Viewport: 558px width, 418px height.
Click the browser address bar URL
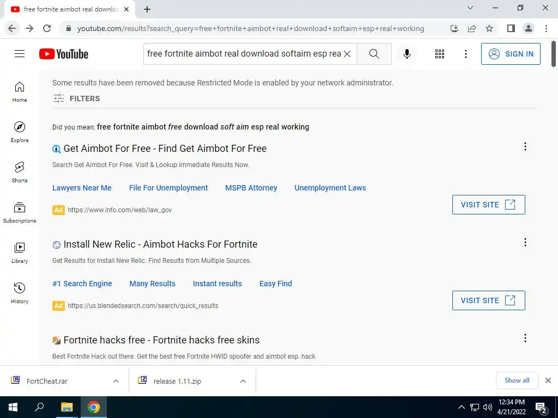251,28
